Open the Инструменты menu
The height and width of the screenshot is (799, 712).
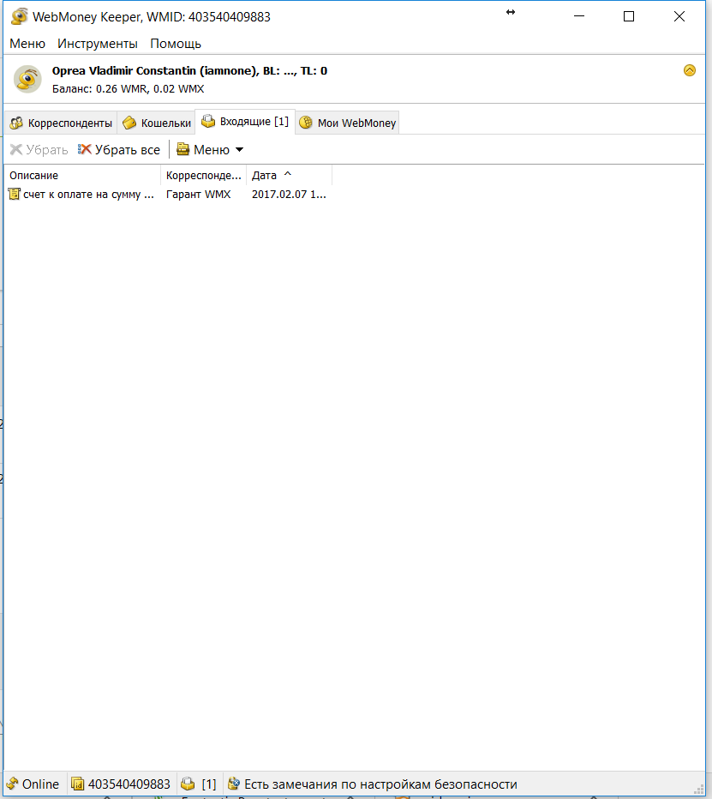97,44
